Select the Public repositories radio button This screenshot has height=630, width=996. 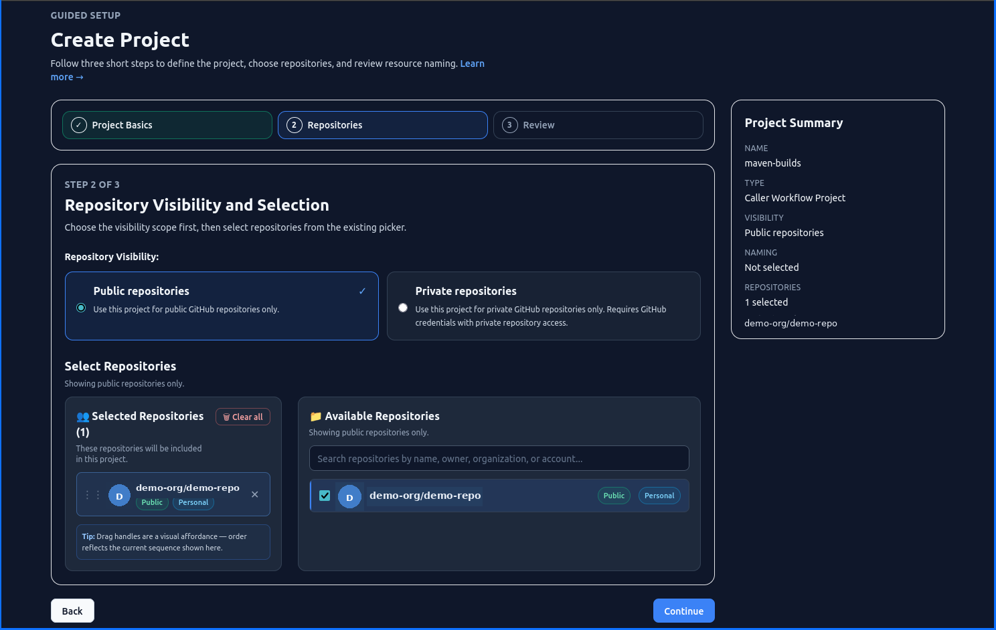(81, 308)
